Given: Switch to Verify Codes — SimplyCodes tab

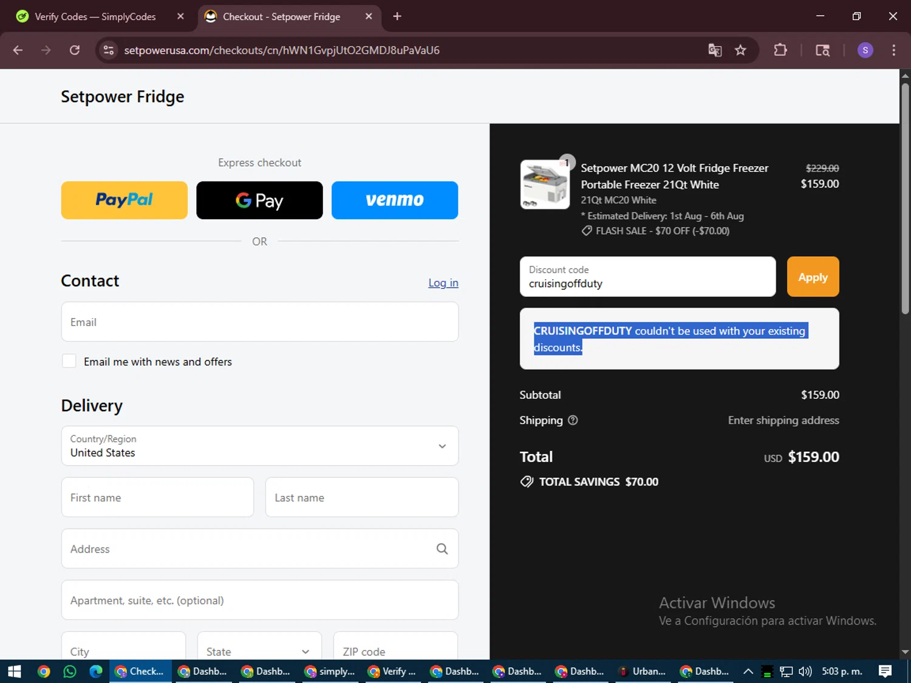Looking at the screenshot, I should [95, 16].
